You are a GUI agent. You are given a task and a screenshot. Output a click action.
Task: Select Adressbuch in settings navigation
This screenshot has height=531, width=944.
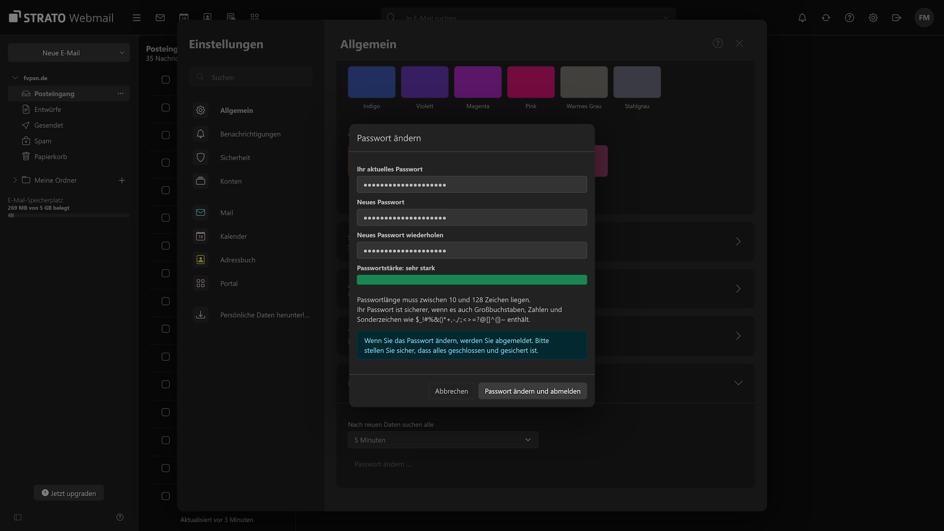tap(237, 260)
